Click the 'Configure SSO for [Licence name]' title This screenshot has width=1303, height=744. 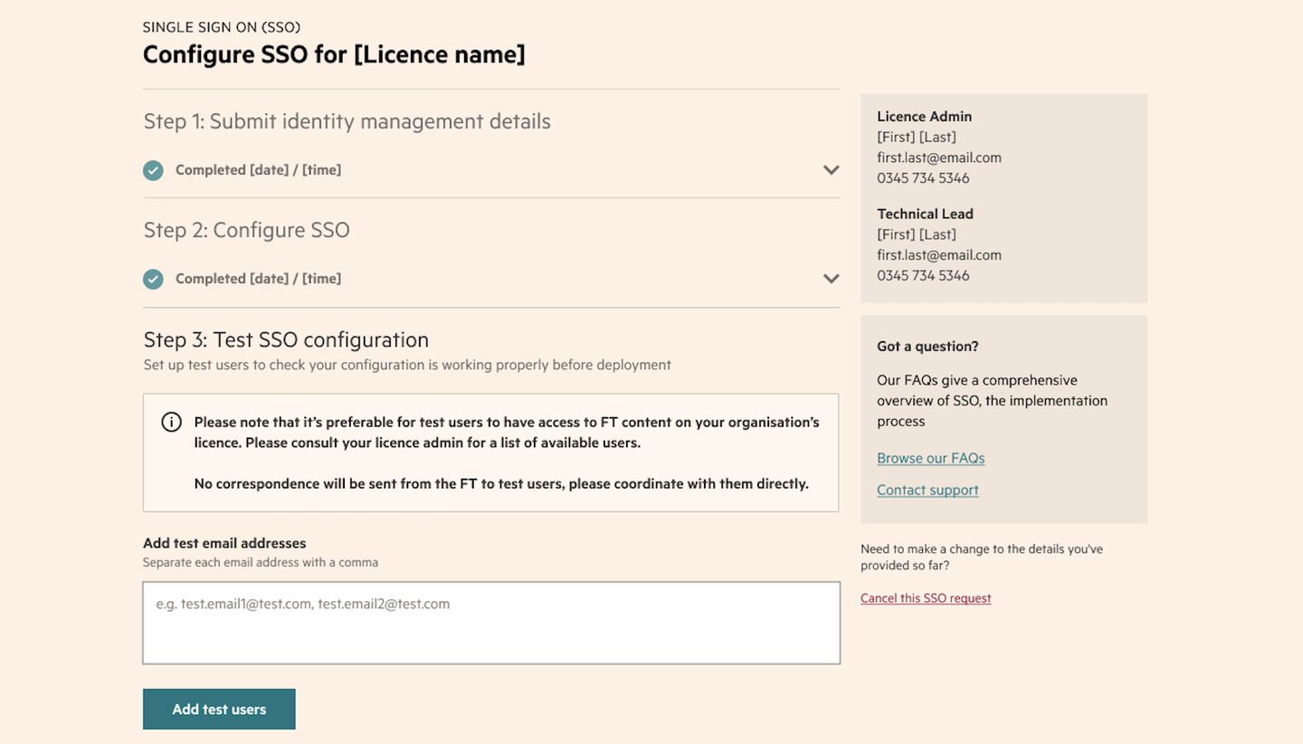[x=334, y=54]
